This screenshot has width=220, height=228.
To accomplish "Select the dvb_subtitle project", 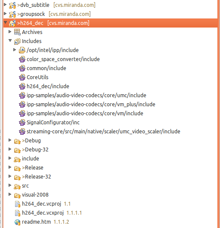I will click(35, 5).
